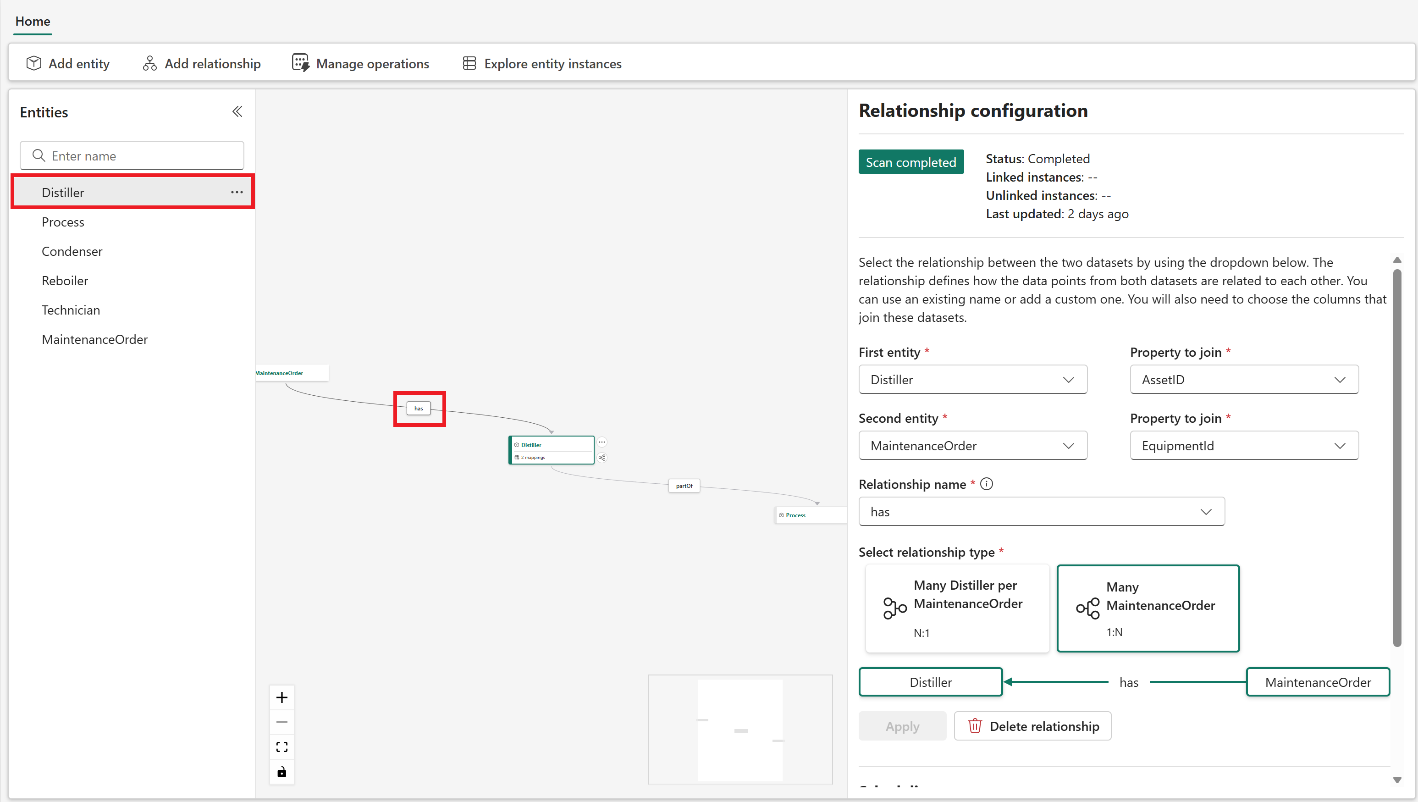Click the configuration panel vertical scrollbar thumb
The width and height of the screenshot is (1418, 802).
(1397, 457)
